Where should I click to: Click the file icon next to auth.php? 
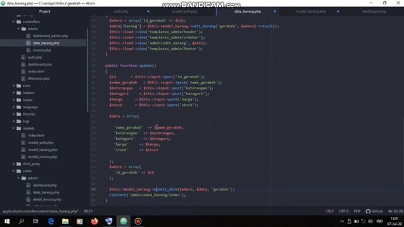(23, 57)
